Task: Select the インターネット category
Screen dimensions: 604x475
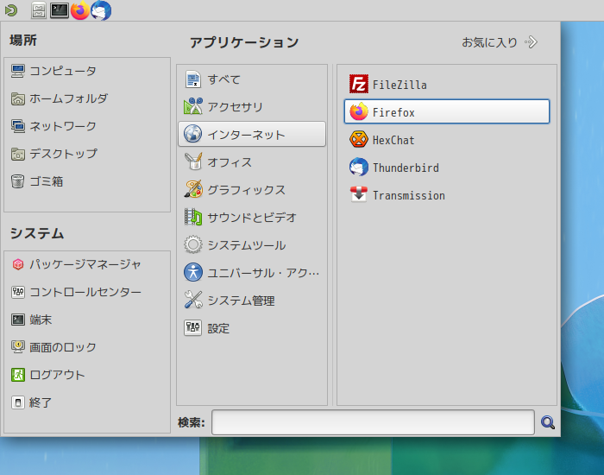Action: point(252,134)
